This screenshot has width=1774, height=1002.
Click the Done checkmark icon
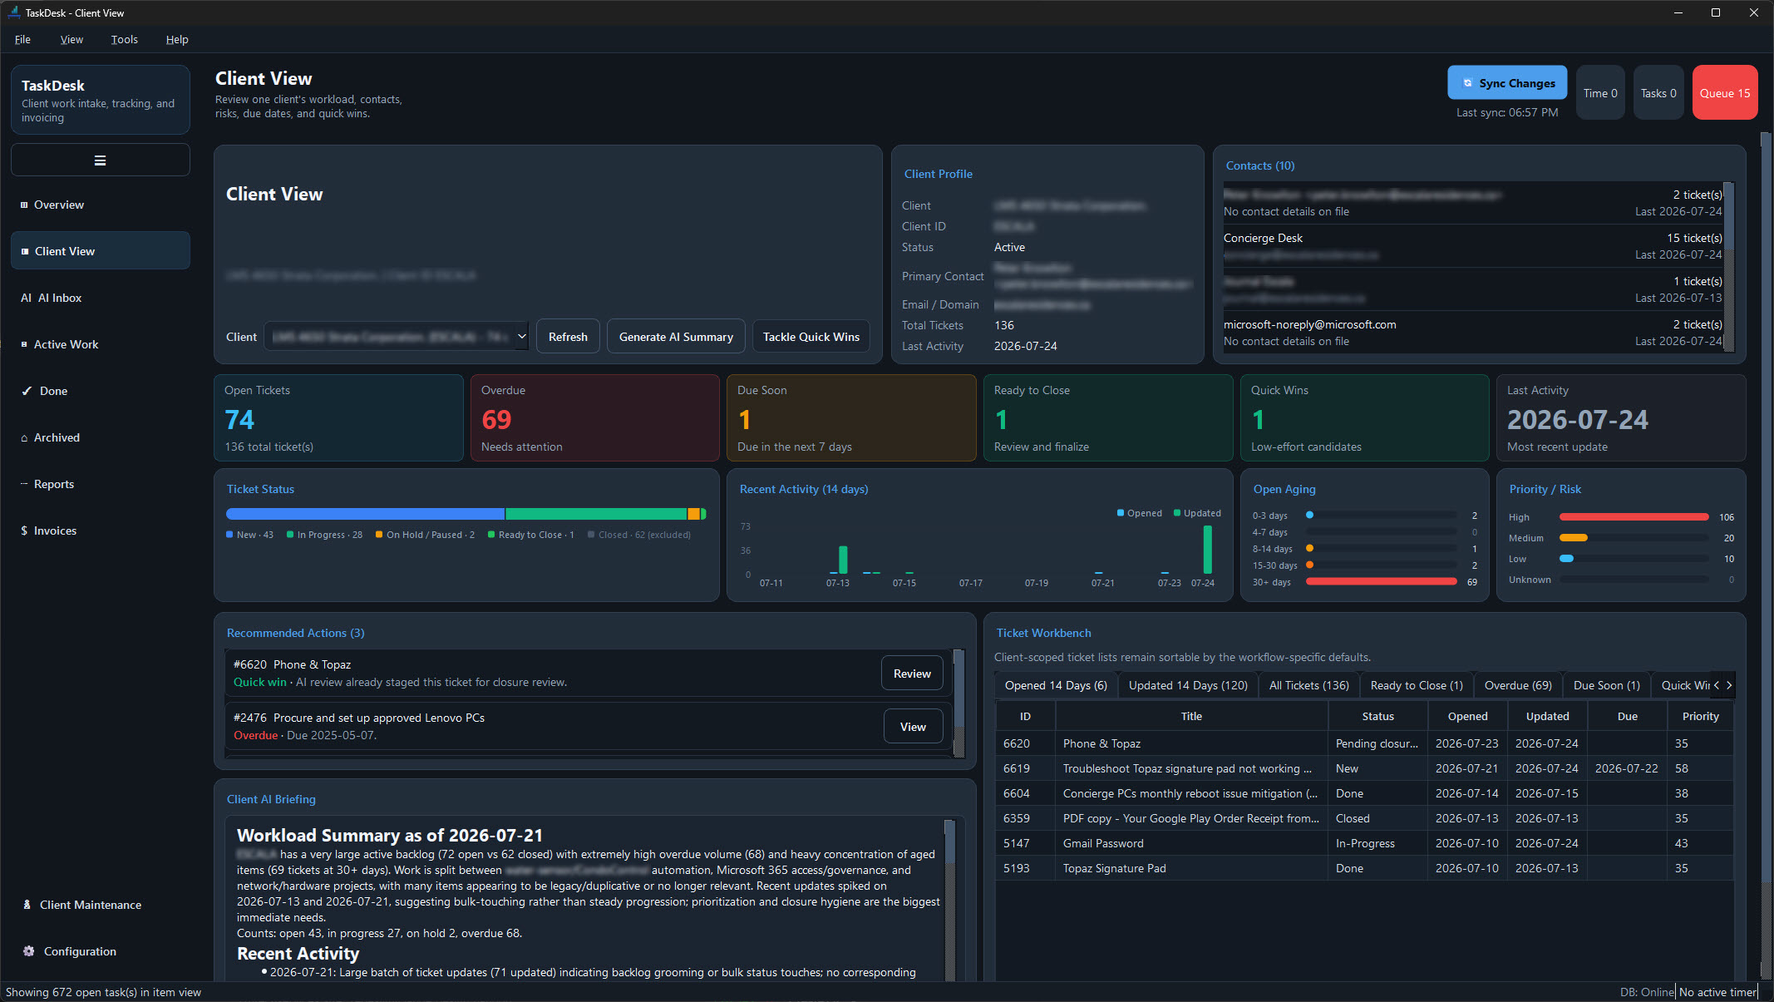coord(27,392)
